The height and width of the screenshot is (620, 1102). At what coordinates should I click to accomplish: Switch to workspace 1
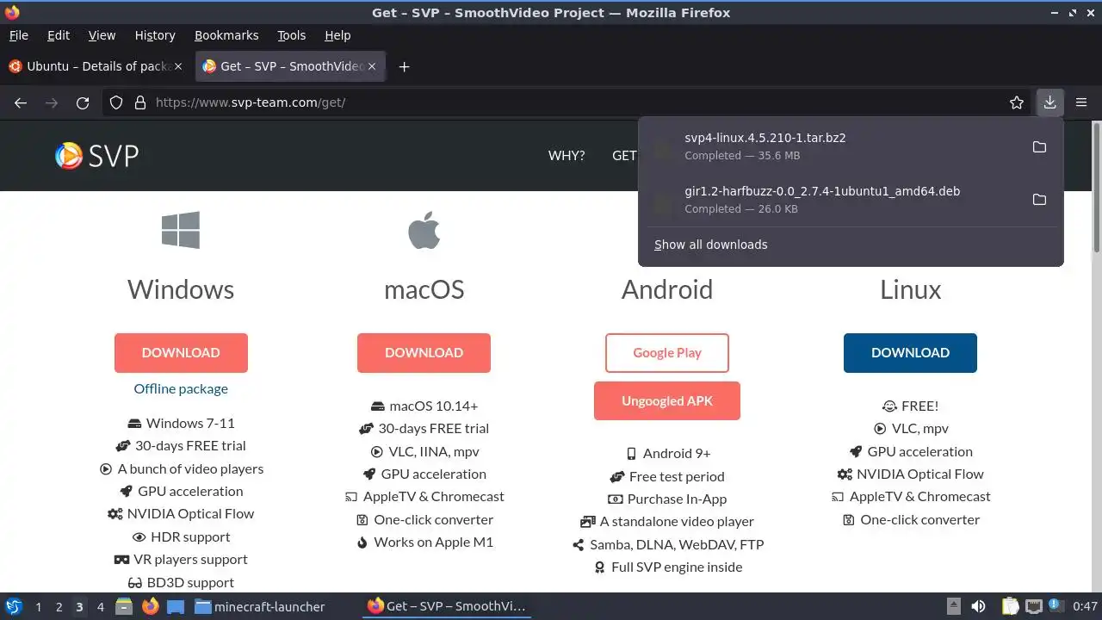tap(38, 607)
